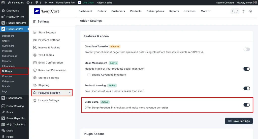Click the Features & addon puzzle icon
The width and height of the screenshot is (258, 139).
click(35, 93)
